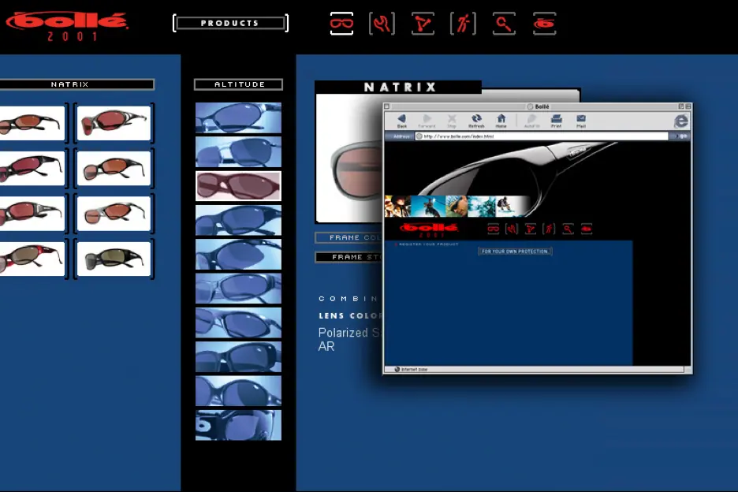Viewport: 738px width, 492px height.
Task: Click the Bollé 2001 logo at top left
Action: pos(67,26)
